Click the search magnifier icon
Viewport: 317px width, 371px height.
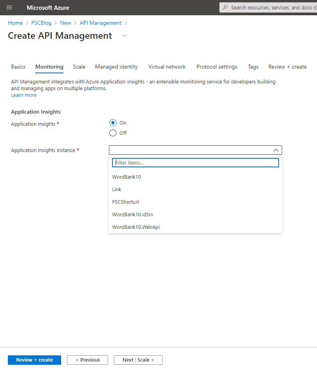pyautogui.click(x=225, y=7)
